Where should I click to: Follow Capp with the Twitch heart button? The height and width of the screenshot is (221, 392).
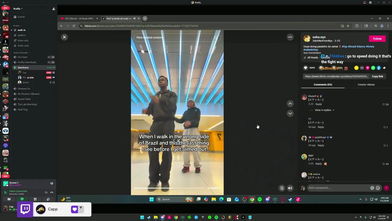click(x=74, y=209)
